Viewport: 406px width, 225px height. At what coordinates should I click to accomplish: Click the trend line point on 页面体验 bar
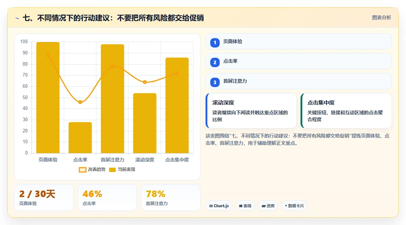pyautogui.click(x=48, y=55)
